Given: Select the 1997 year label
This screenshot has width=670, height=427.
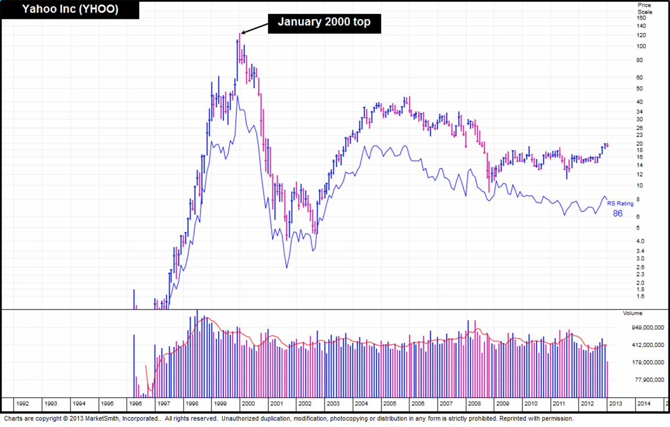Looking at the screenshot, I should click(x=164, y=403).
